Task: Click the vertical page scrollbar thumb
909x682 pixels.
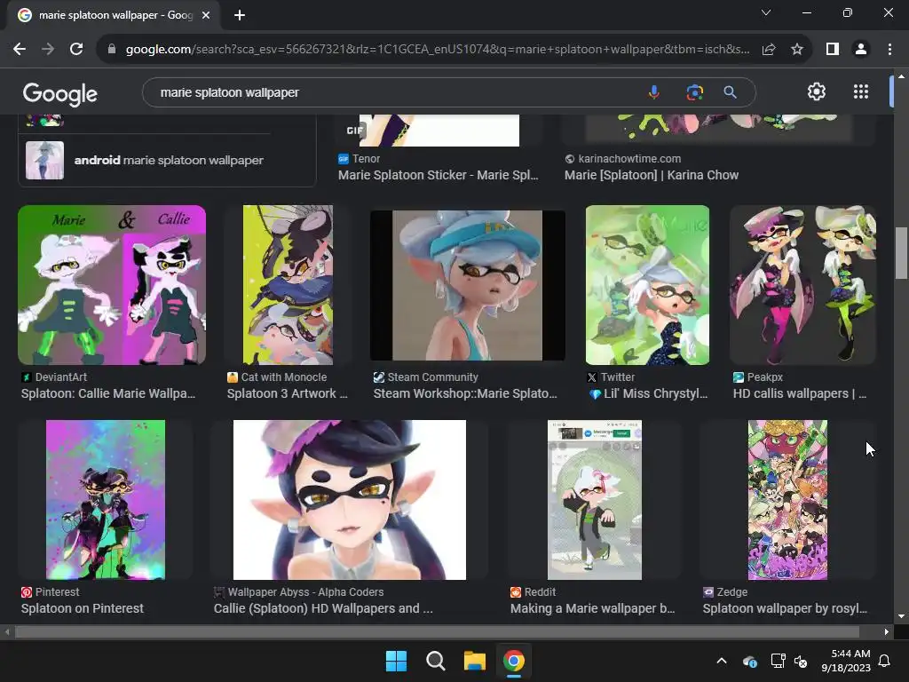Action: (901, 253)
